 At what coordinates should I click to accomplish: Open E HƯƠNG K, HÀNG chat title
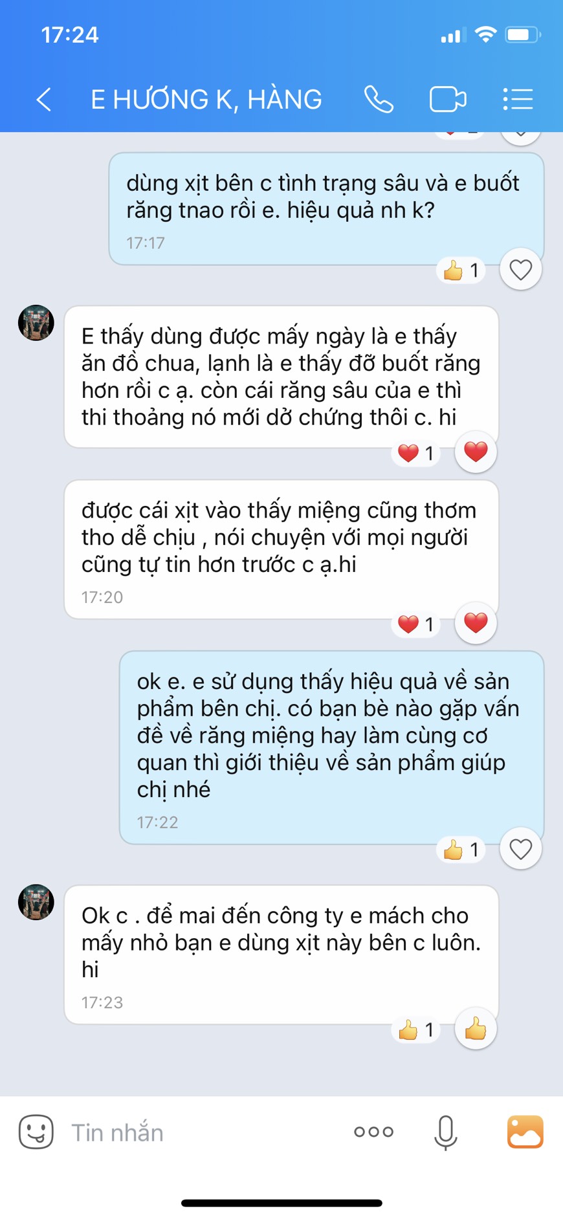point(206,100)
